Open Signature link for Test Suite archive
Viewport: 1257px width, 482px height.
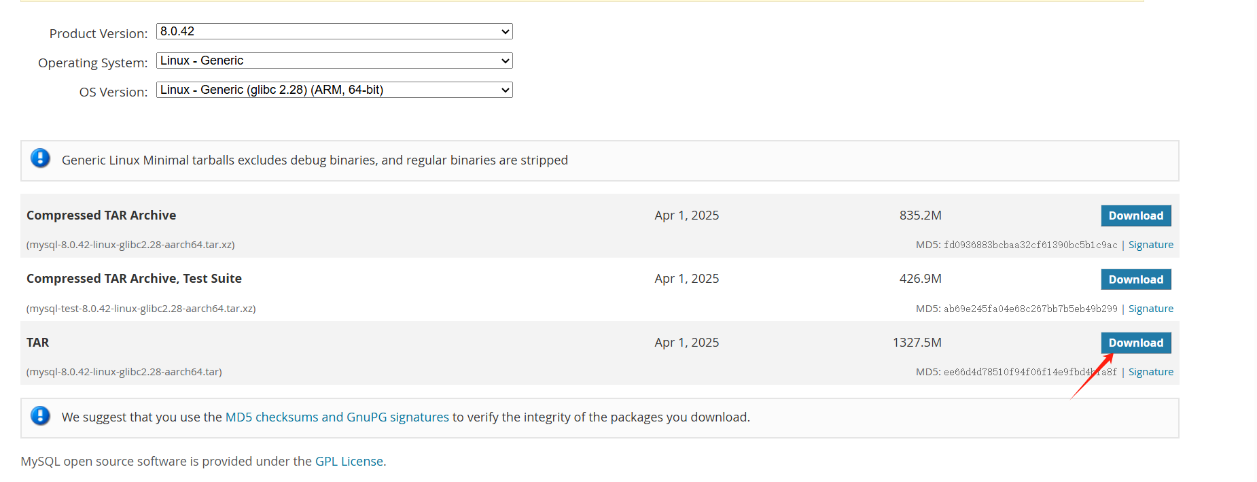(x=1151, y=309)
